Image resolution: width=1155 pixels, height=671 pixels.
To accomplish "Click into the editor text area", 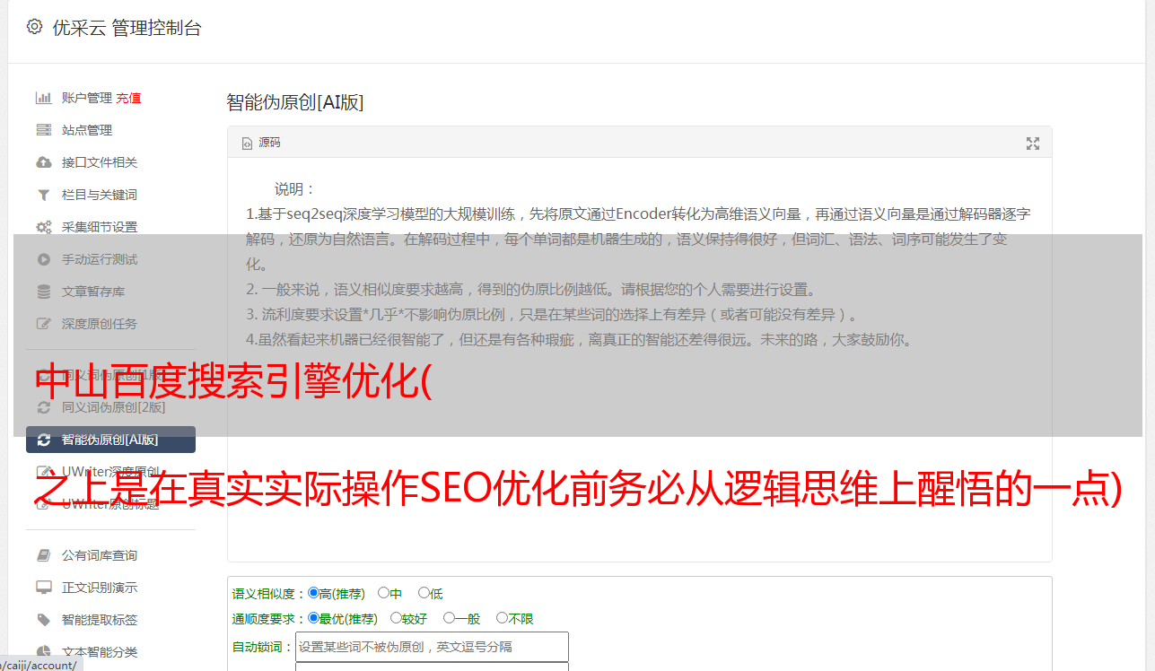I will (x=639, y=361).
